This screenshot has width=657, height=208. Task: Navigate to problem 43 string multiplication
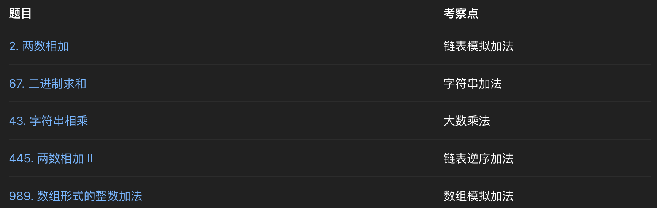click(49, 121)
